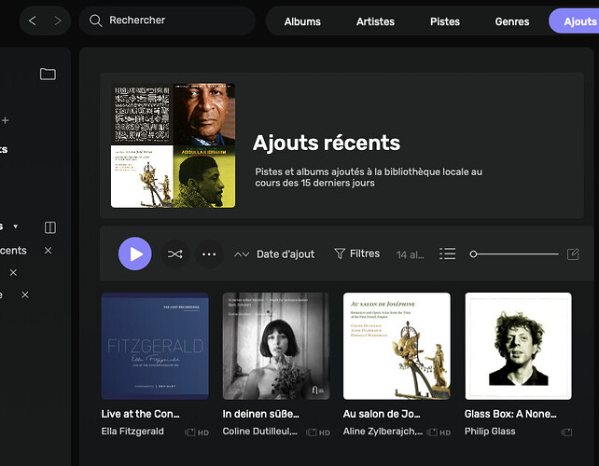Switch to the Pistes tab

(445, 21)
